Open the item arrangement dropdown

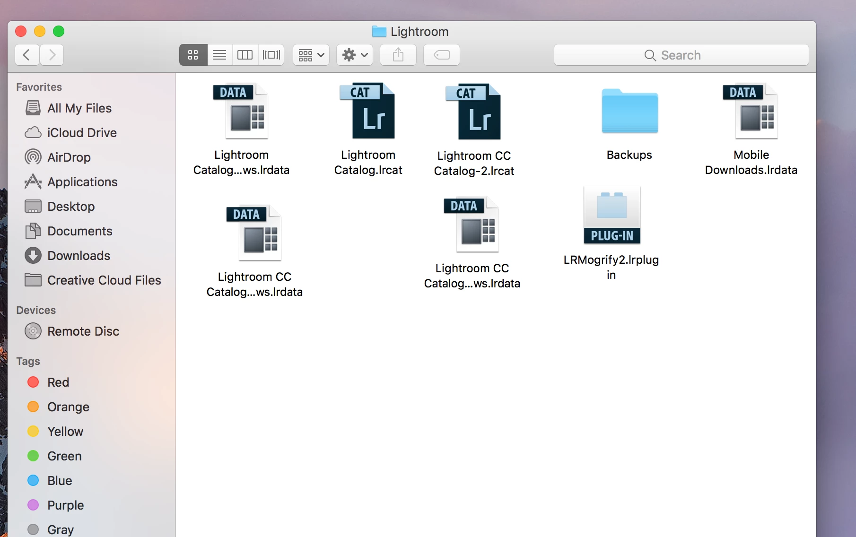coord(311,55)
